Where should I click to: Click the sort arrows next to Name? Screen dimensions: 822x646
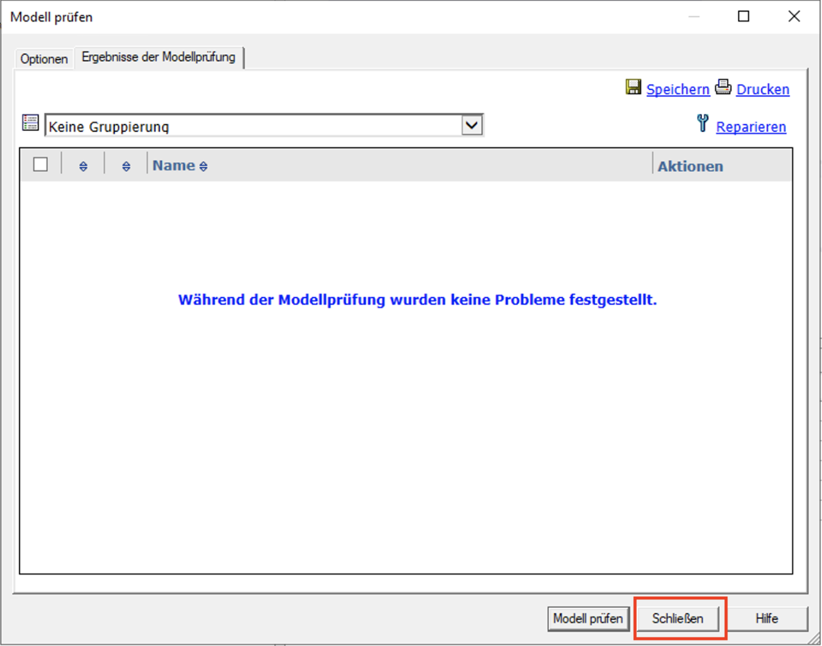point(203,166)
